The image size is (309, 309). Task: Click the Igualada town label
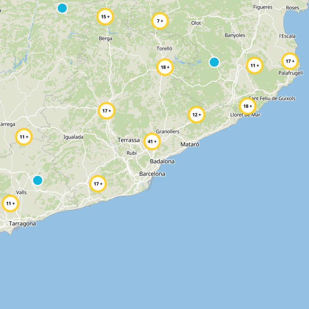pos(73,137)
